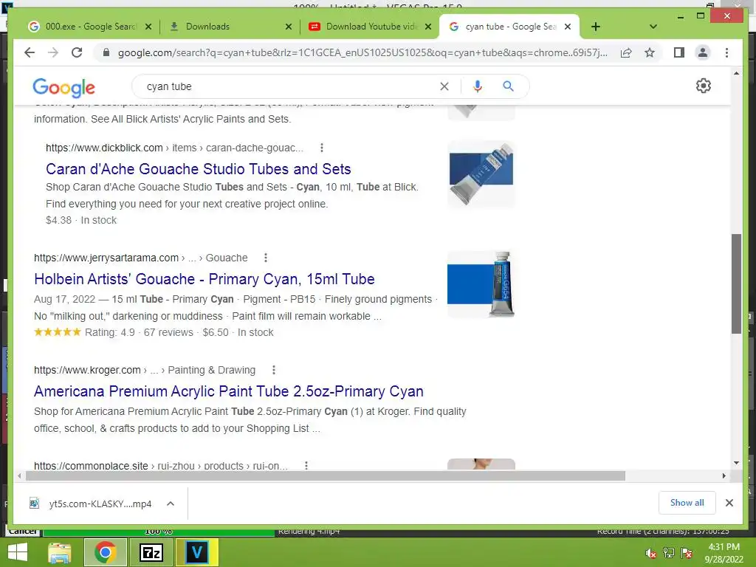The width and height of the screenshot is (756, 567).
Task: Click the muted volume tray icon
Action: (650, 553)
